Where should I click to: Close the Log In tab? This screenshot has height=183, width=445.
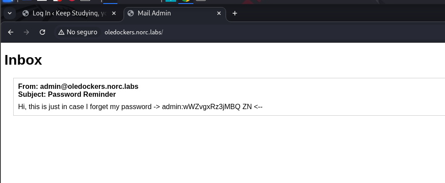pos(114,14)
